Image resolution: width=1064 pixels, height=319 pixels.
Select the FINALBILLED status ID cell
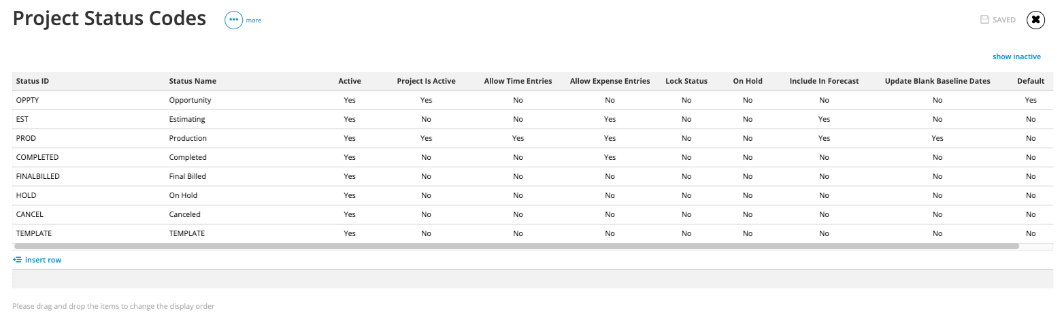click(38, 176)
